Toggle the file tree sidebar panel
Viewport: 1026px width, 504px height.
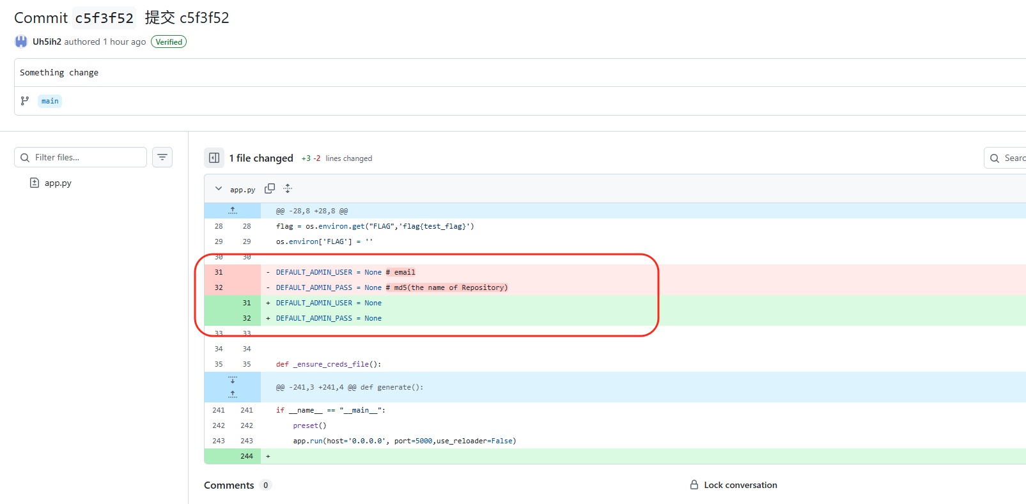(214, 158)
